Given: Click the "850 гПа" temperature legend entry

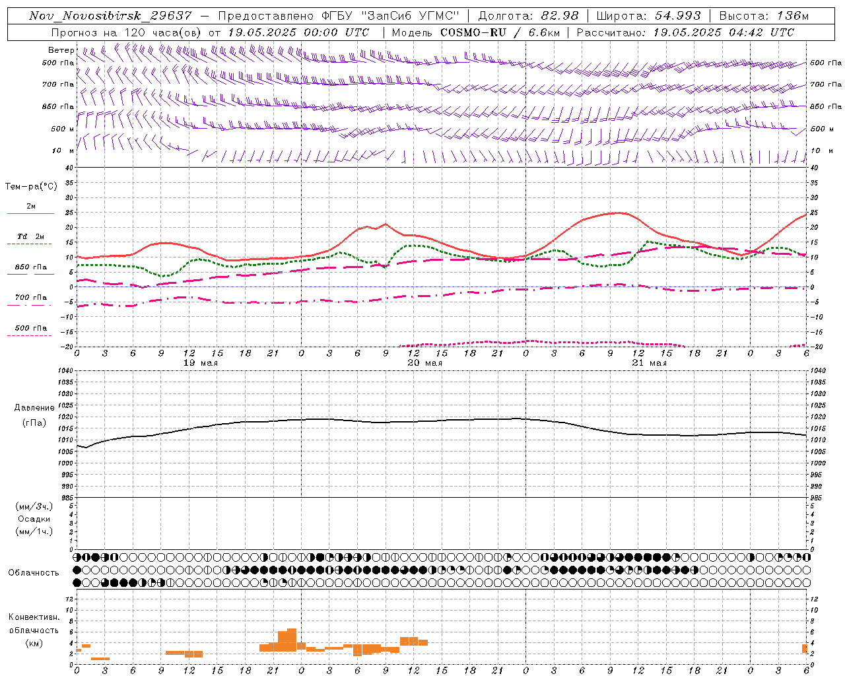Looking at the screenshot, I should point(30,267).
